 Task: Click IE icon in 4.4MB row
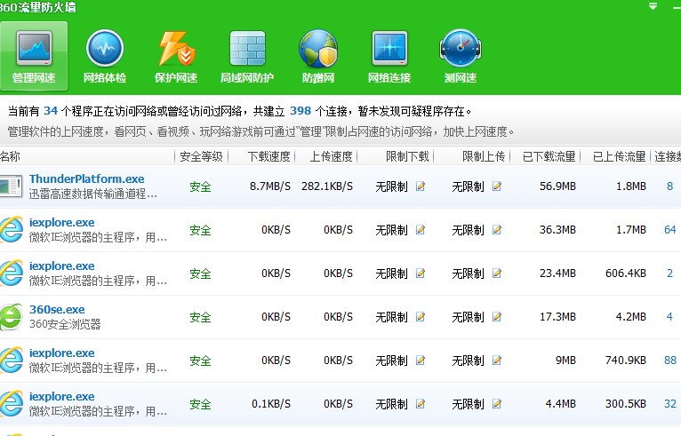(11, 404)
